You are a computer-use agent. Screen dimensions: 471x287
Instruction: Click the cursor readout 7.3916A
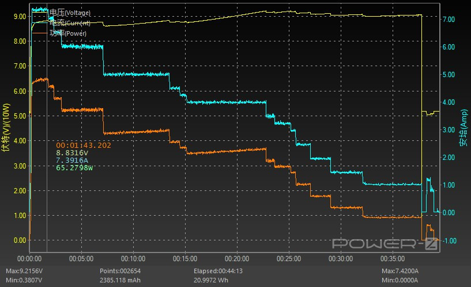(x=72, y=160)
